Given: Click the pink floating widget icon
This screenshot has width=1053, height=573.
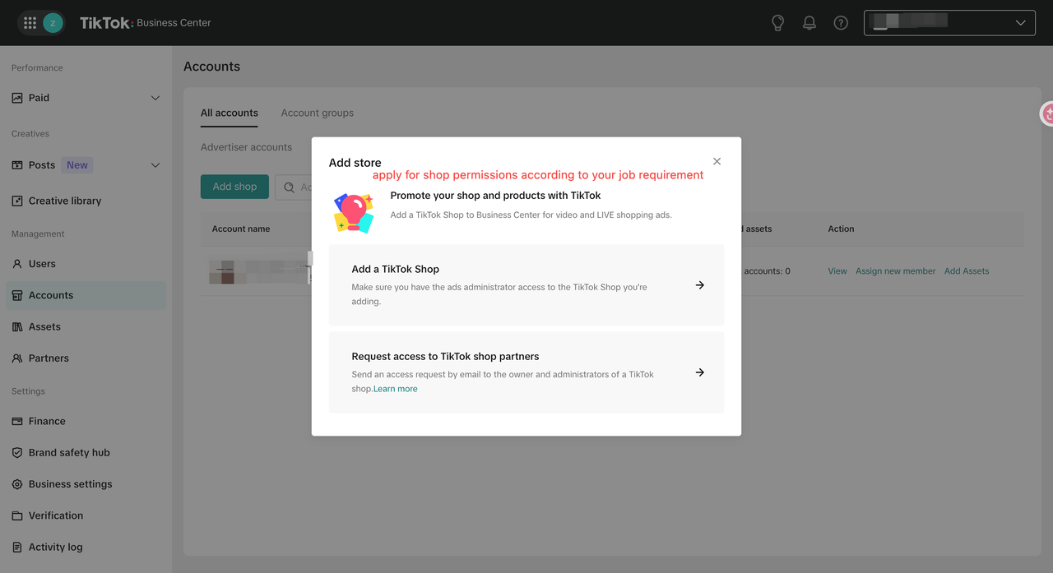Looking at the screenshot, I should click(x=1047, y=113).
